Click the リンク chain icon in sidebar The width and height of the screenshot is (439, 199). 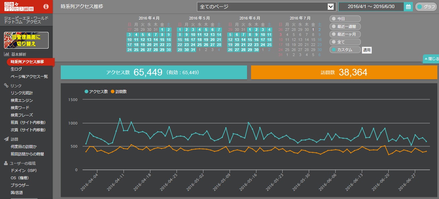coord(6,86)
